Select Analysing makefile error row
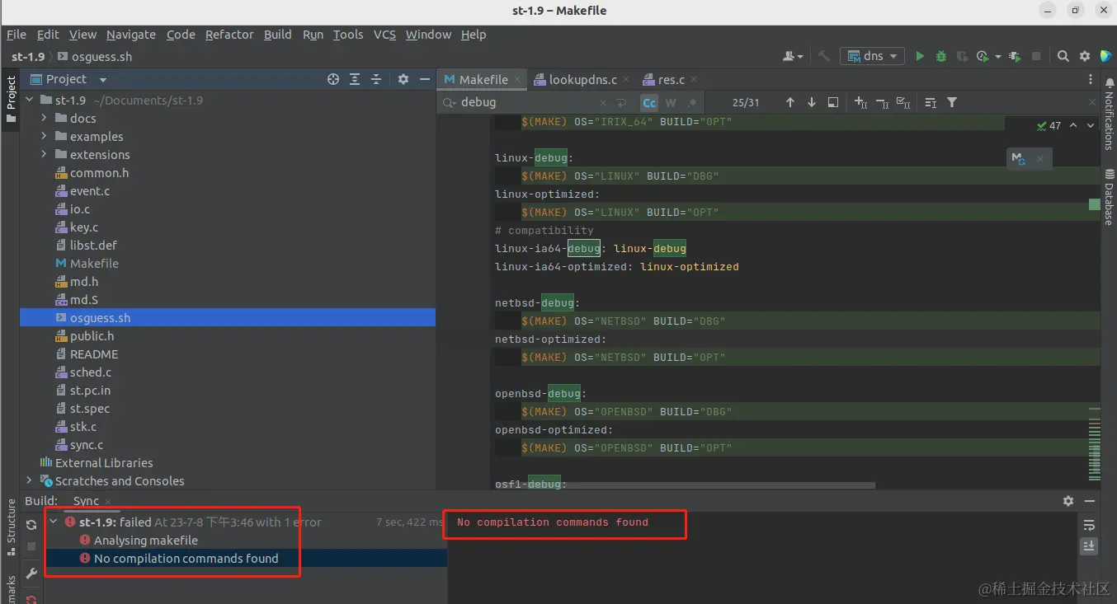The image size is (1117, 604). point(146,540)
